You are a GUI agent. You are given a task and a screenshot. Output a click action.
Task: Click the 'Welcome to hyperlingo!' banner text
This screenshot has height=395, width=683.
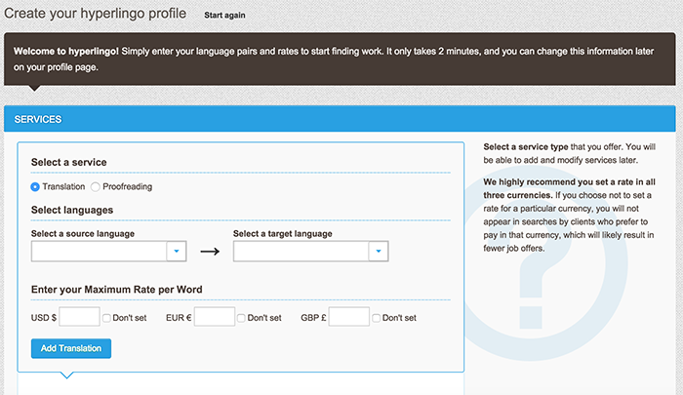(x=65, y=52)
